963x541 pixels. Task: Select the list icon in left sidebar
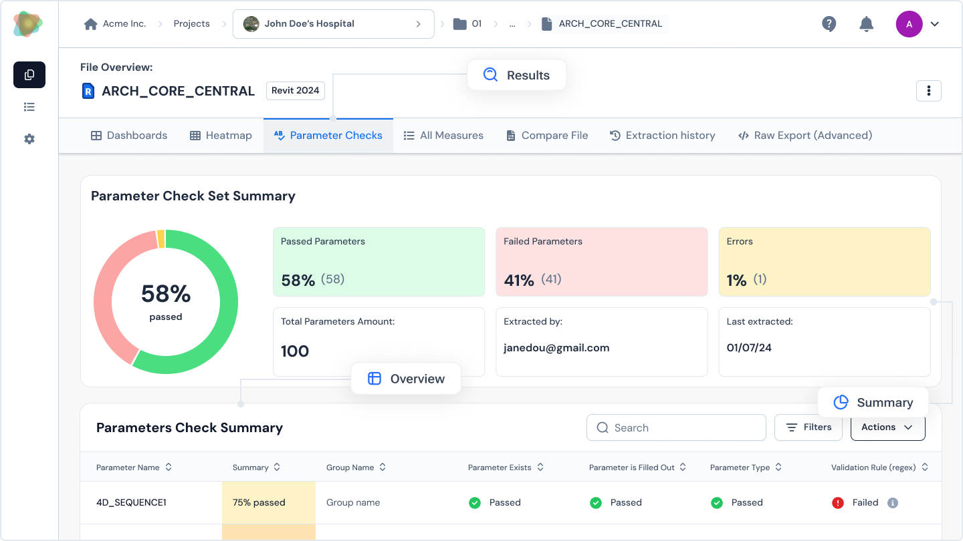[29, 107]
